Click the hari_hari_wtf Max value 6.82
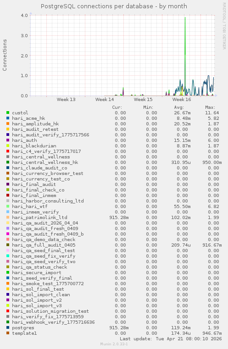228x349 pixels. tap(213, 206)
